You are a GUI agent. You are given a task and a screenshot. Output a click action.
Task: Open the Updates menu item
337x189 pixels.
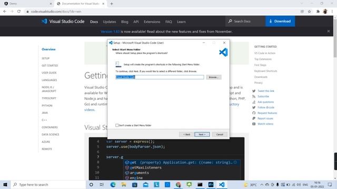click(110, 22)
